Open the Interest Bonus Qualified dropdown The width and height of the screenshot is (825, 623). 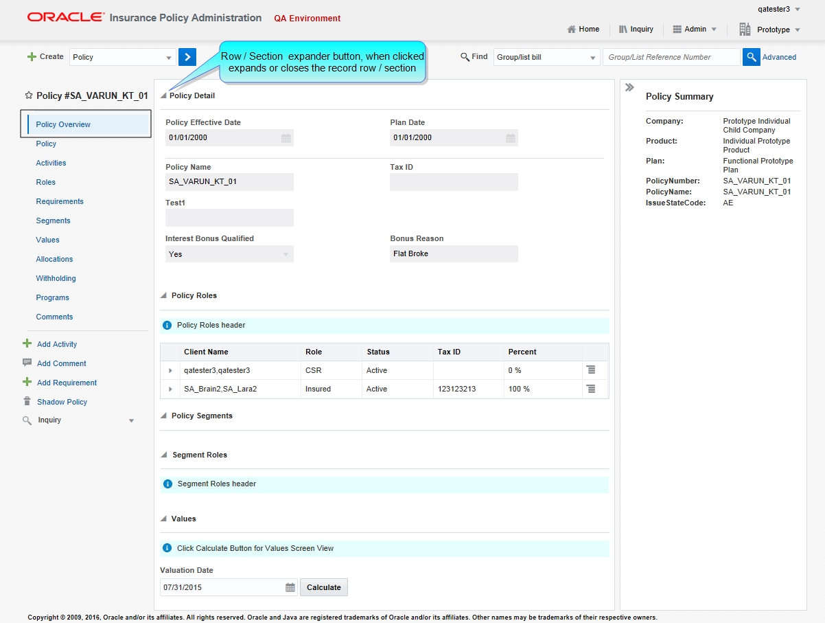point(288,253)
